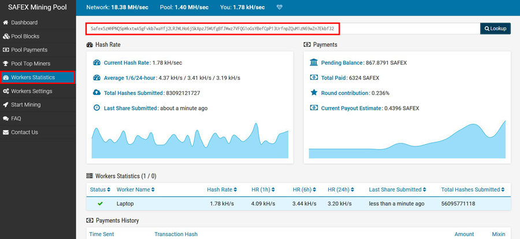Click the Pool Payments money icon
The height and width of the screenshot is (239, 520).
pos(6,50)
